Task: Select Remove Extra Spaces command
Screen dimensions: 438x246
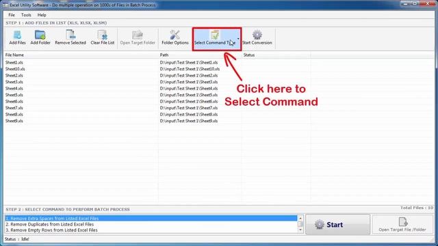Action: point(151,219)
